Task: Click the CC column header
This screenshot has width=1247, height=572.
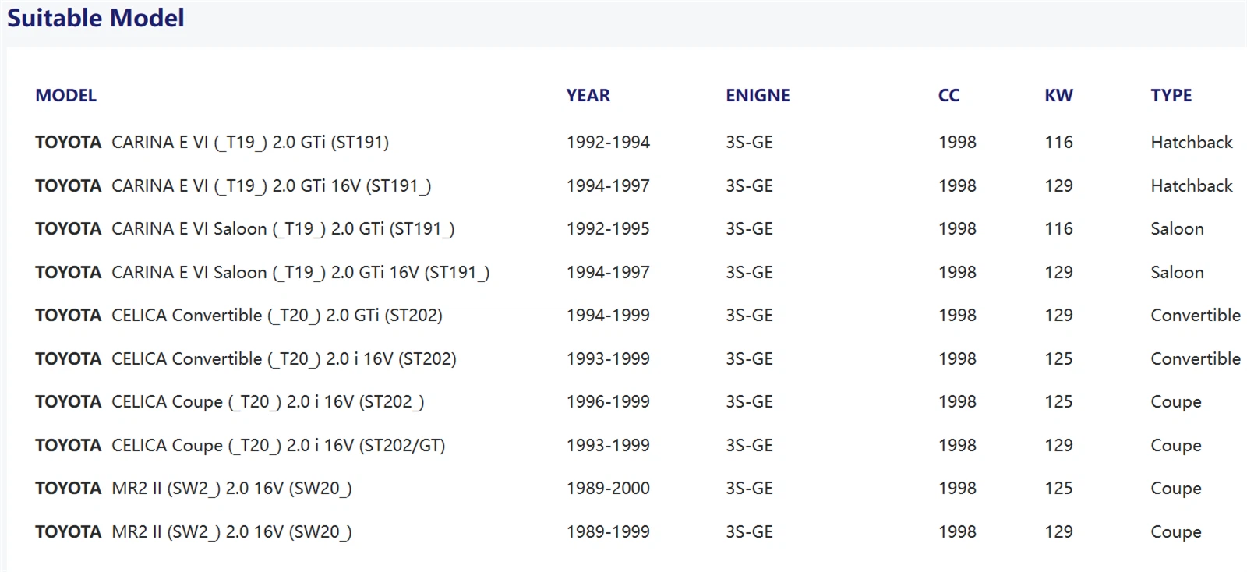Action: click(948, 95)
